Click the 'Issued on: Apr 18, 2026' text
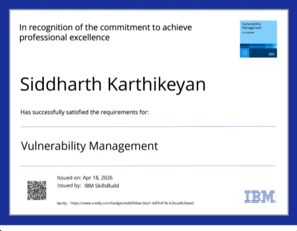This screenshot has height=231, width=297. tap(85, 178)
